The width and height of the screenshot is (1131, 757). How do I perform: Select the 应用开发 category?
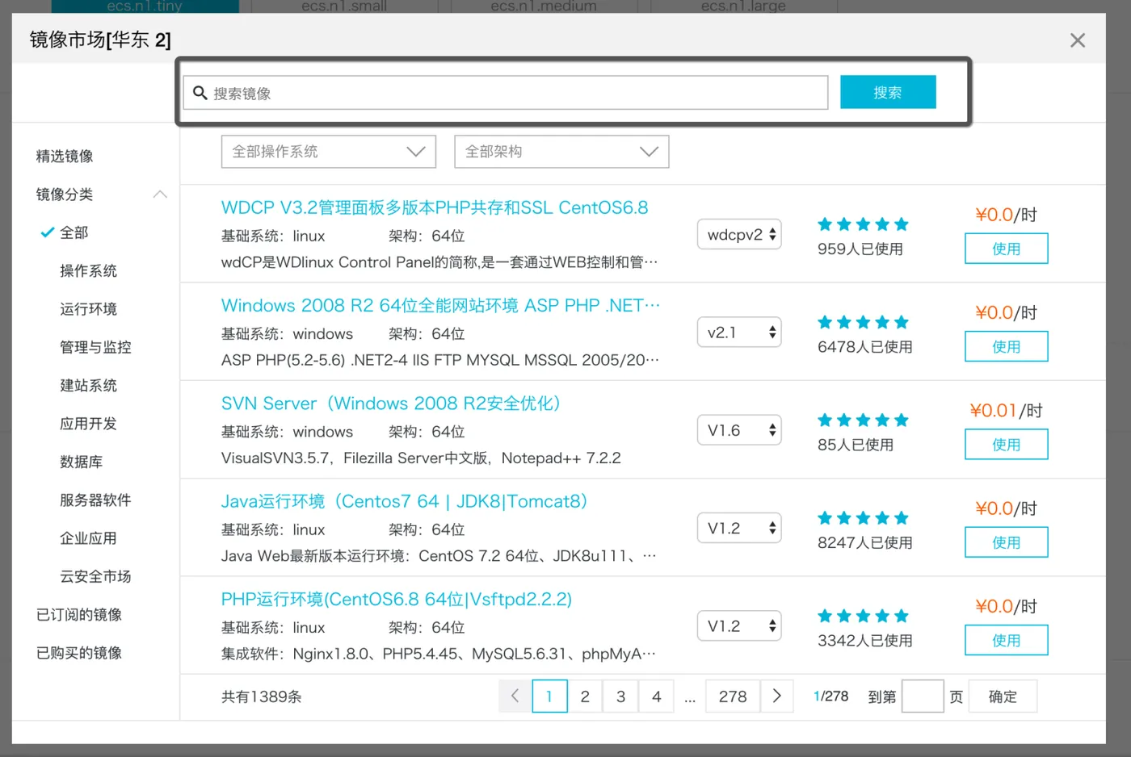[88, 424]
